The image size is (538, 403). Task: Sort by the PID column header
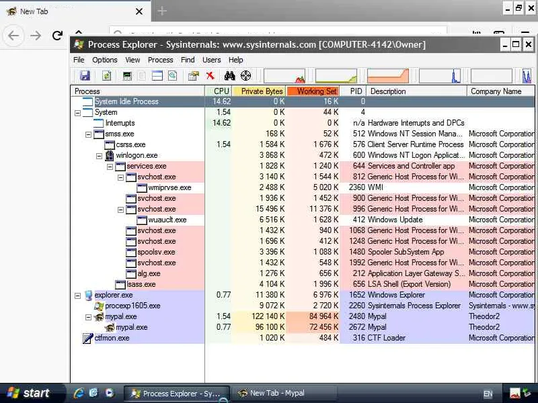pyautogui.click(x=353, y=91)
